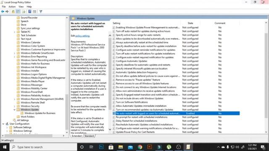Open the Help toolbar icon
269x151 pixels.
point(30,11)
